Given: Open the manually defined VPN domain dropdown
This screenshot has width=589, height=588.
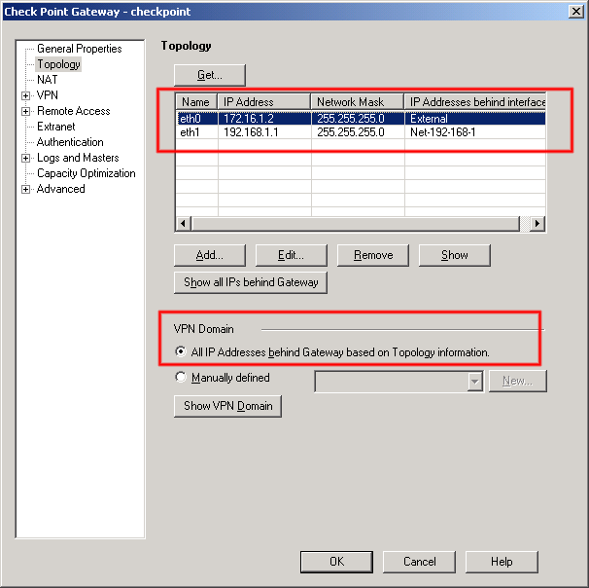Looking at the screenshot, I should click(x=475, y=382).
